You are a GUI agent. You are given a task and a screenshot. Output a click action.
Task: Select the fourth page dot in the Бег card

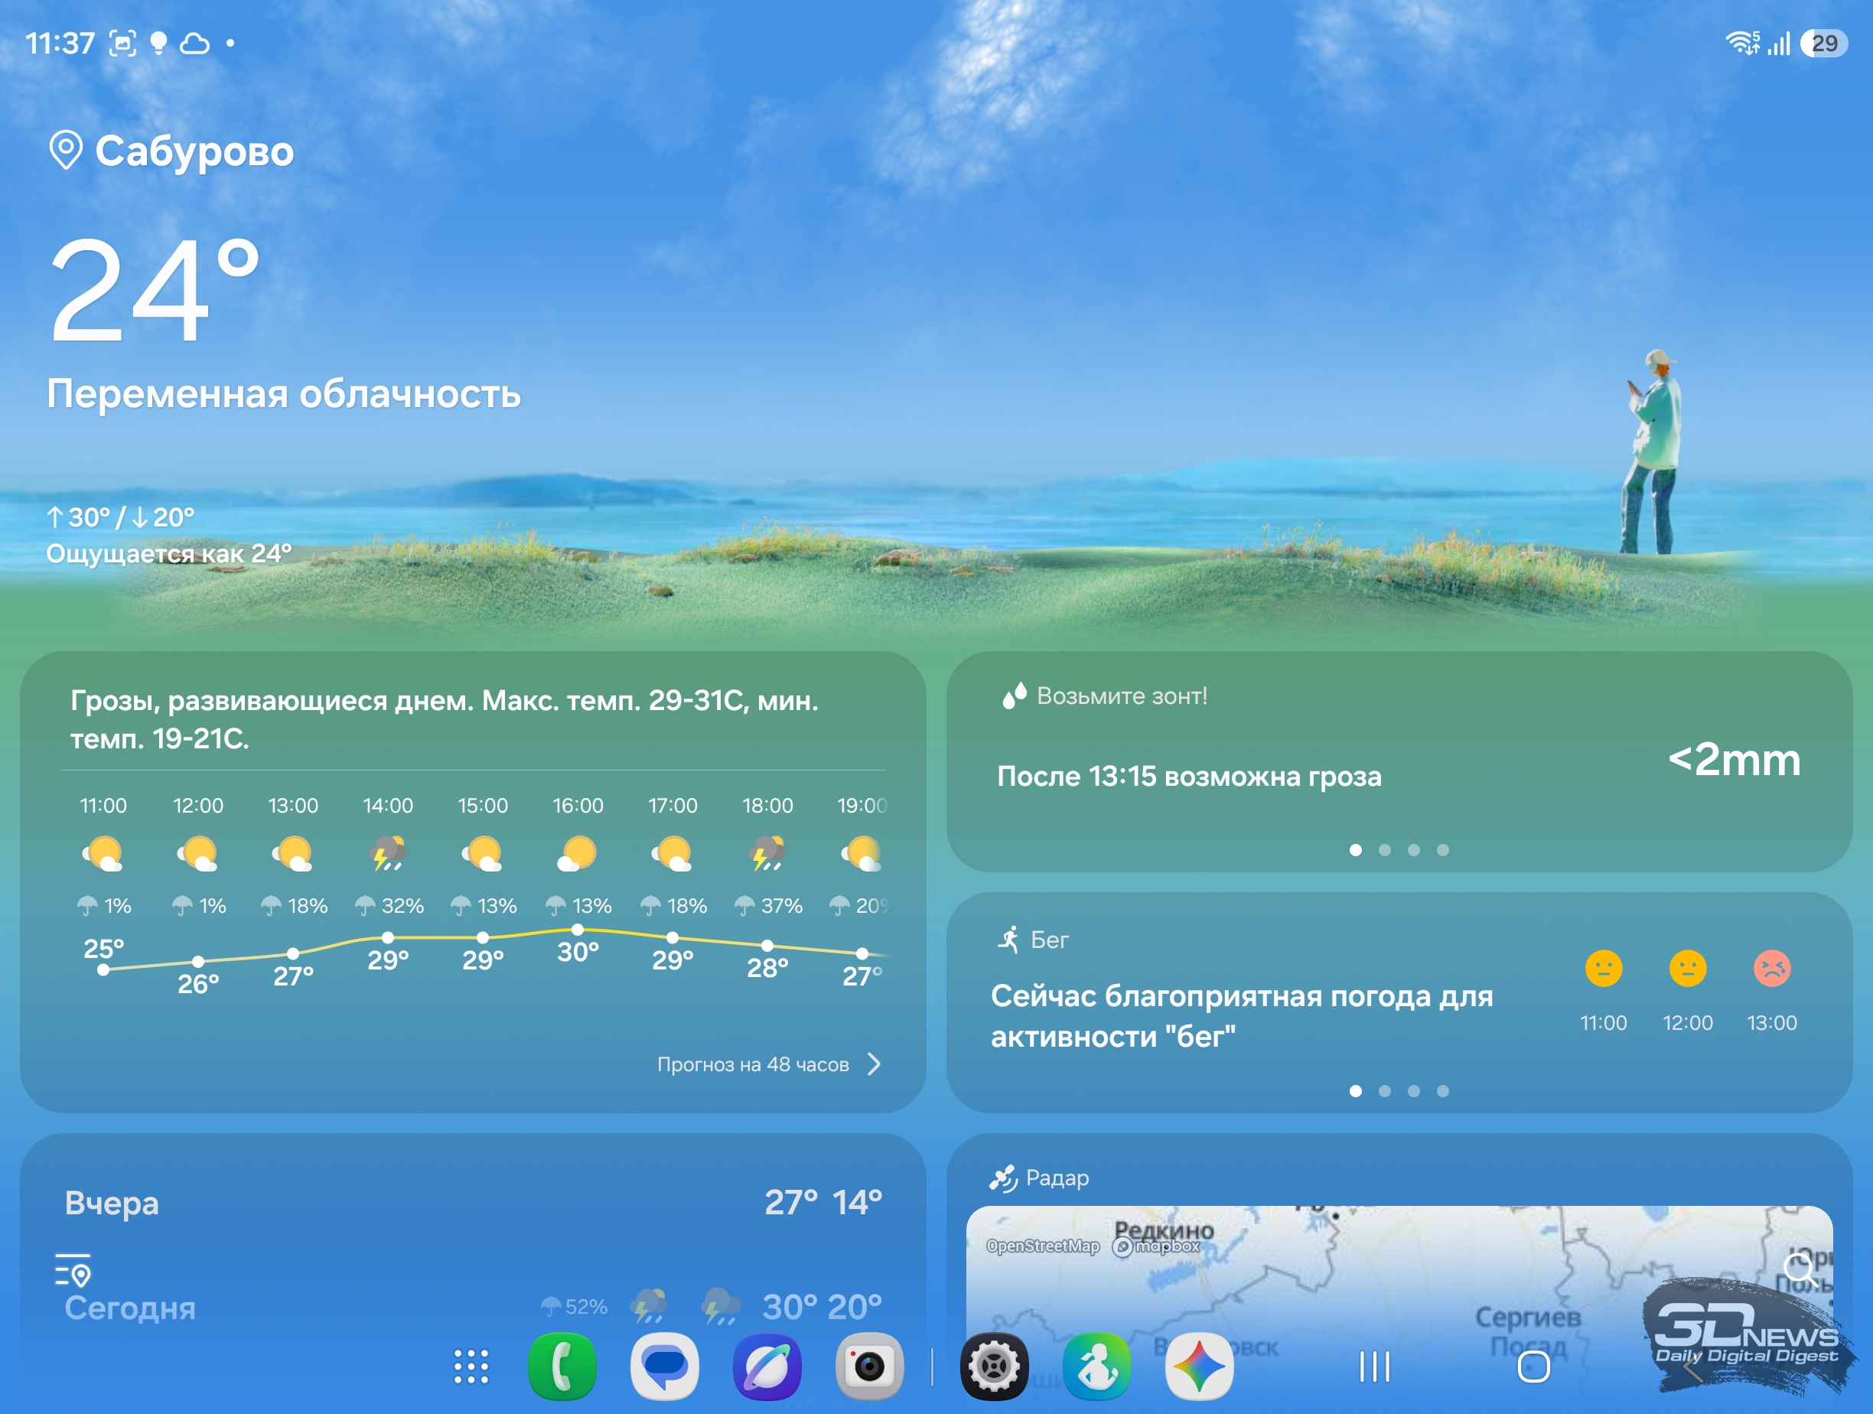coord(1443,1091)
